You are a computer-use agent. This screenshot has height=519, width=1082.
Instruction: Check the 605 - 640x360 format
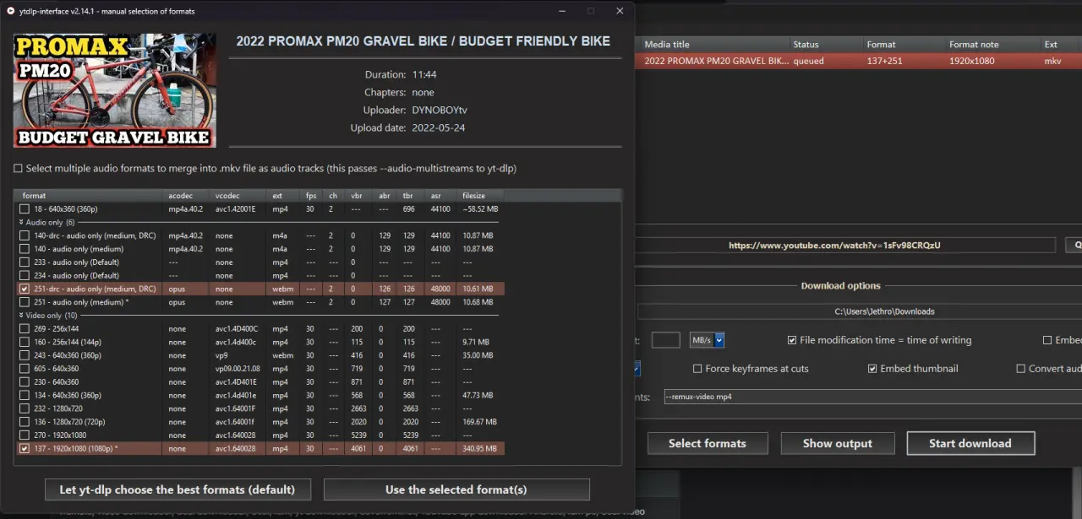coord(25,369)
